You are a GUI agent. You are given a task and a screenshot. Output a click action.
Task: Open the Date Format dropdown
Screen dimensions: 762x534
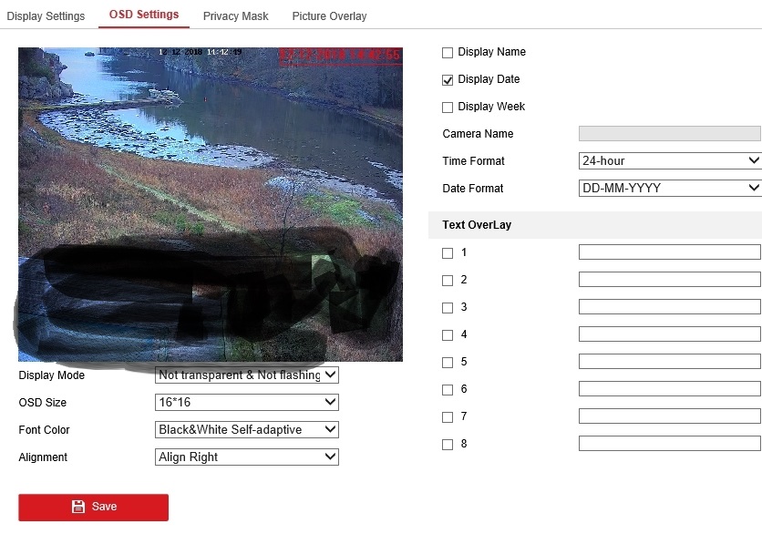(669, 189)
